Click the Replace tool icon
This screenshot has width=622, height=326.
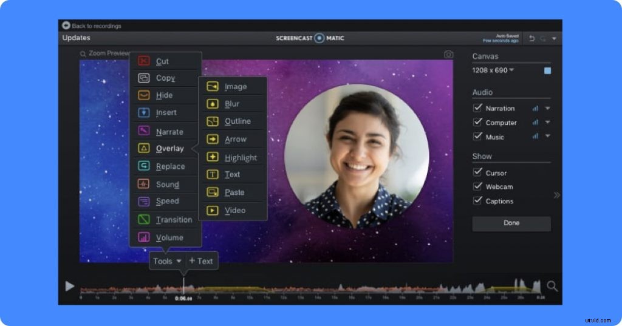coord(143,166)
